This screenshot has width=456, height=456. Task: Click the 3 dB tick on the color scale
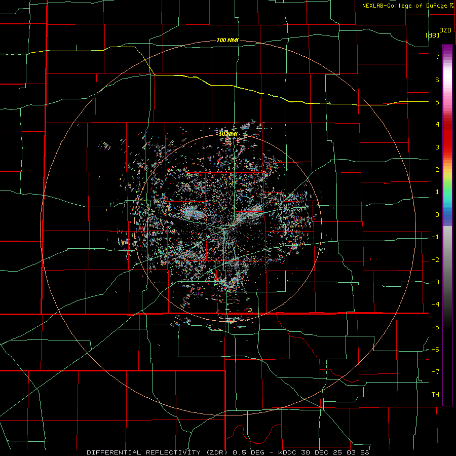coord(437,147)
